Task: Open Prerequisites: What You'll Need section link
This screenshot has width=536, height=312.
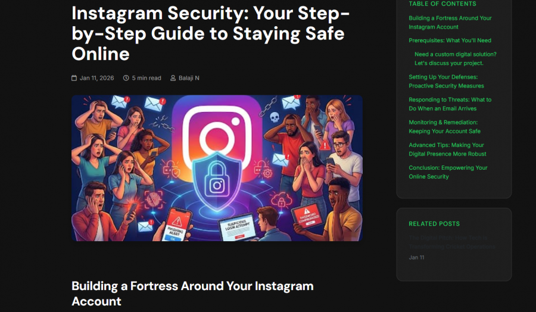Action: tap(450, 40)
